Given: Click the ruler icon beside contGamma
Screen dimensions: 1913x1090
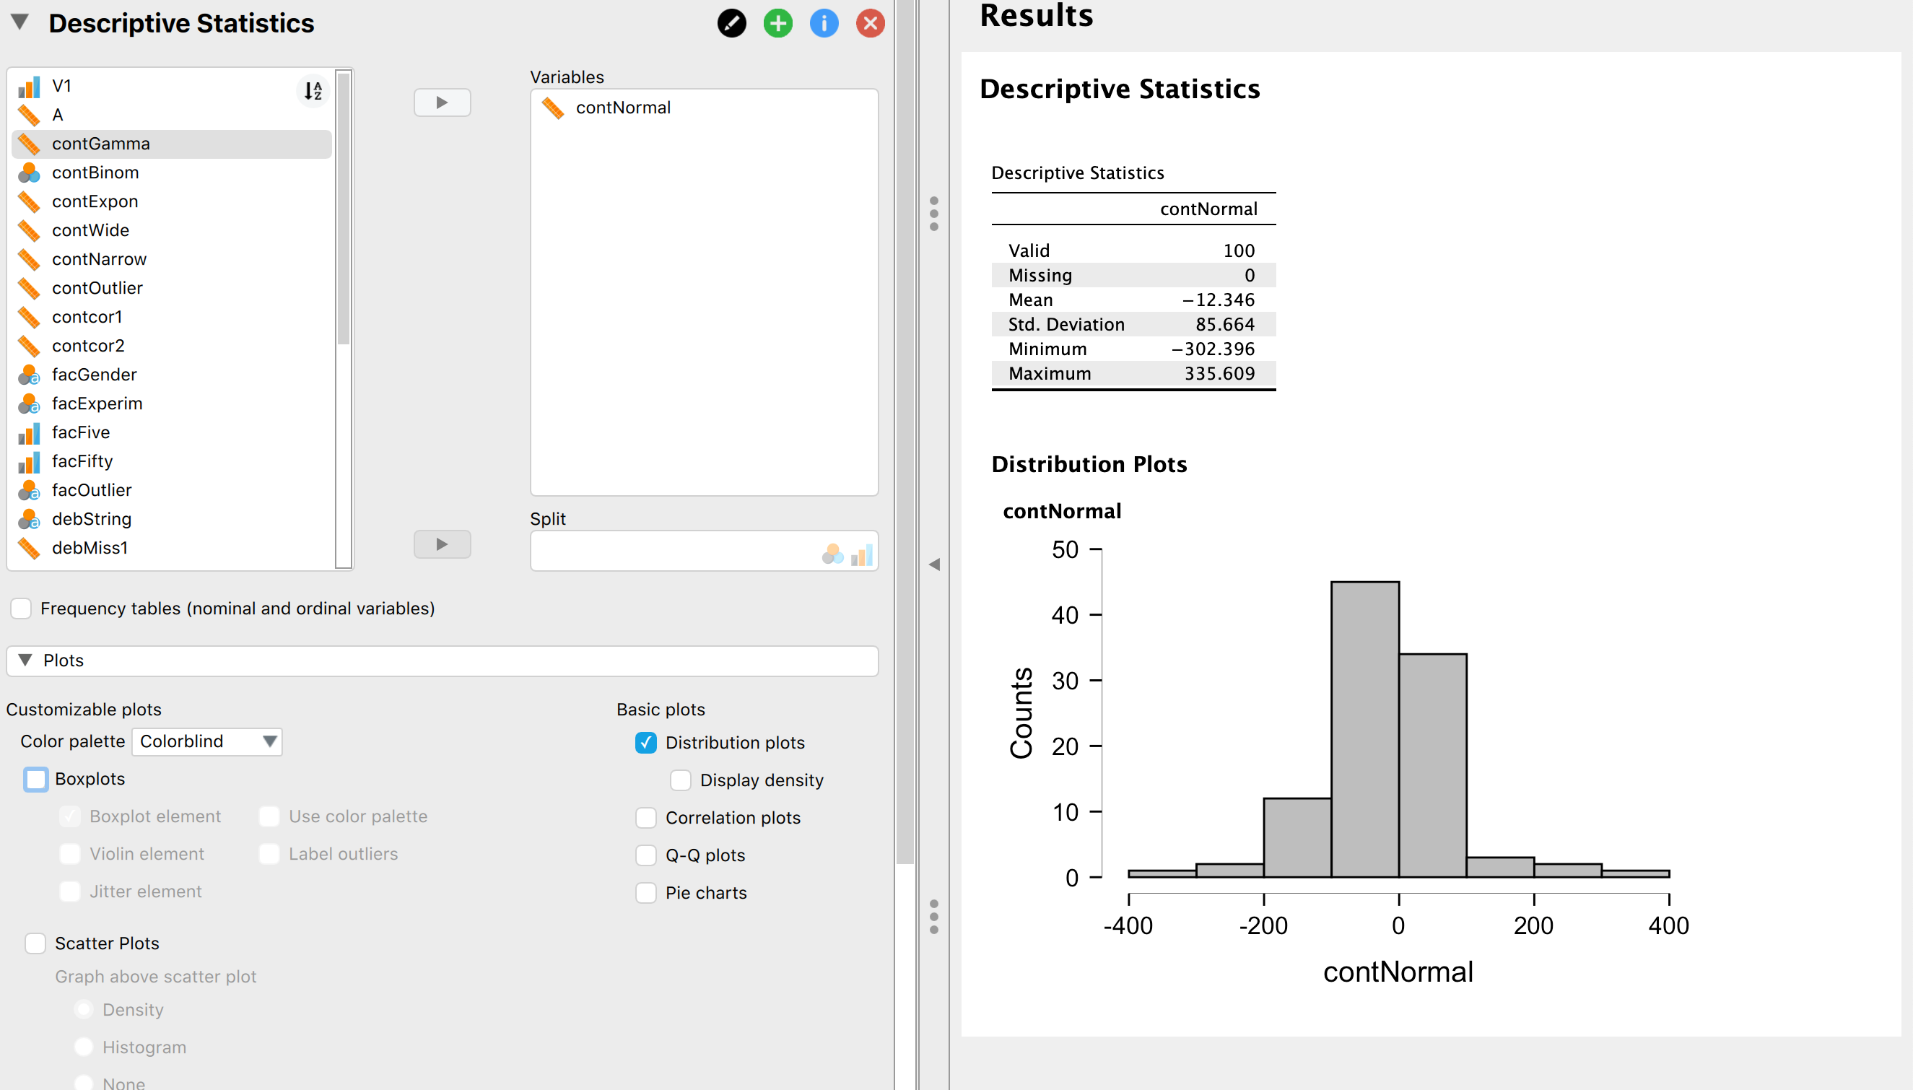Looking at the screenshot, I should 28,144.
